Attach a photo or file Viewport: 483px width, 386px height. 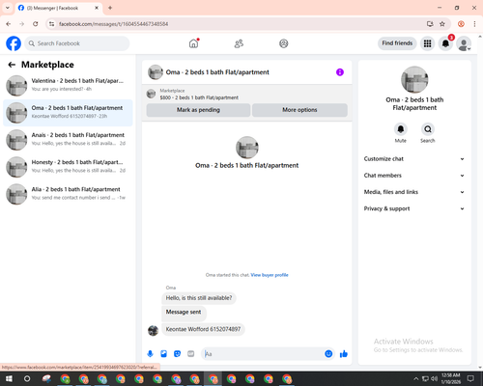pyautogui.click(x=163, y=354)
